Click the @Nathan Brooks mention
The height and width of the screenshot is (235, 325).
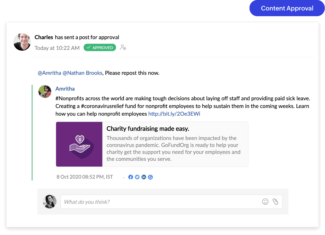tap(82, 73)
